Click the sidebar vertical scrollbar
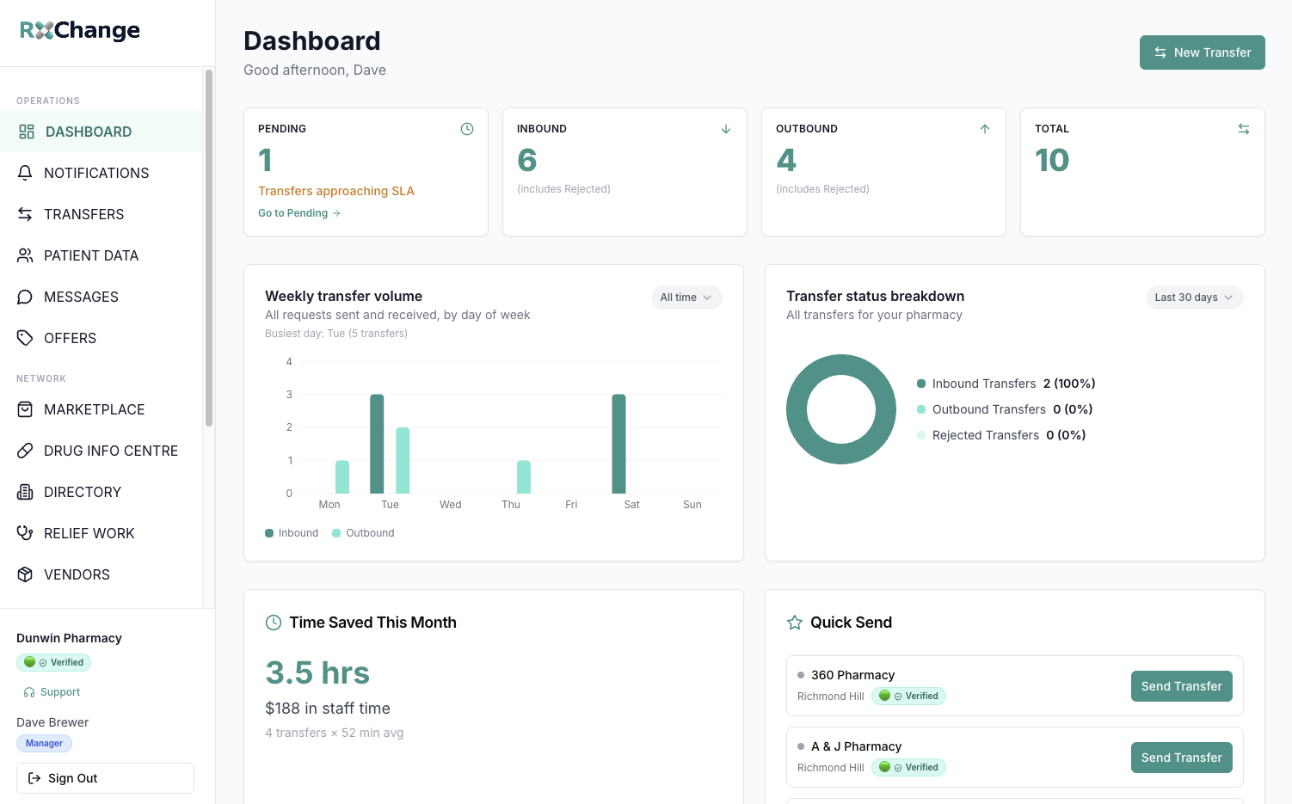 pos(209,248)
